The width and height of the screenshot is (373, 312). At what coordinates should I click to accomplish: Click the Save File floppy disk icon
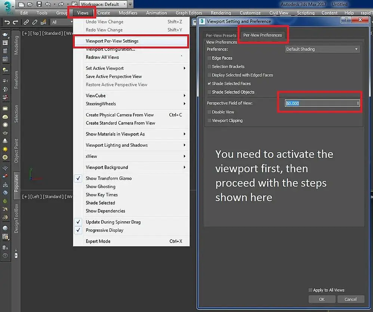[39, 4]
